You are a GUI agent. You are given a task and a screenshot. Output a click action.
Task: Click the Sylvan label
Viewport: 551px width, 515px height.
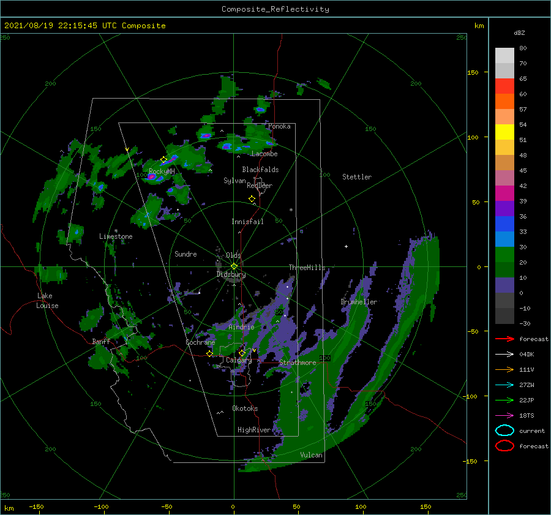click(234, 181)
